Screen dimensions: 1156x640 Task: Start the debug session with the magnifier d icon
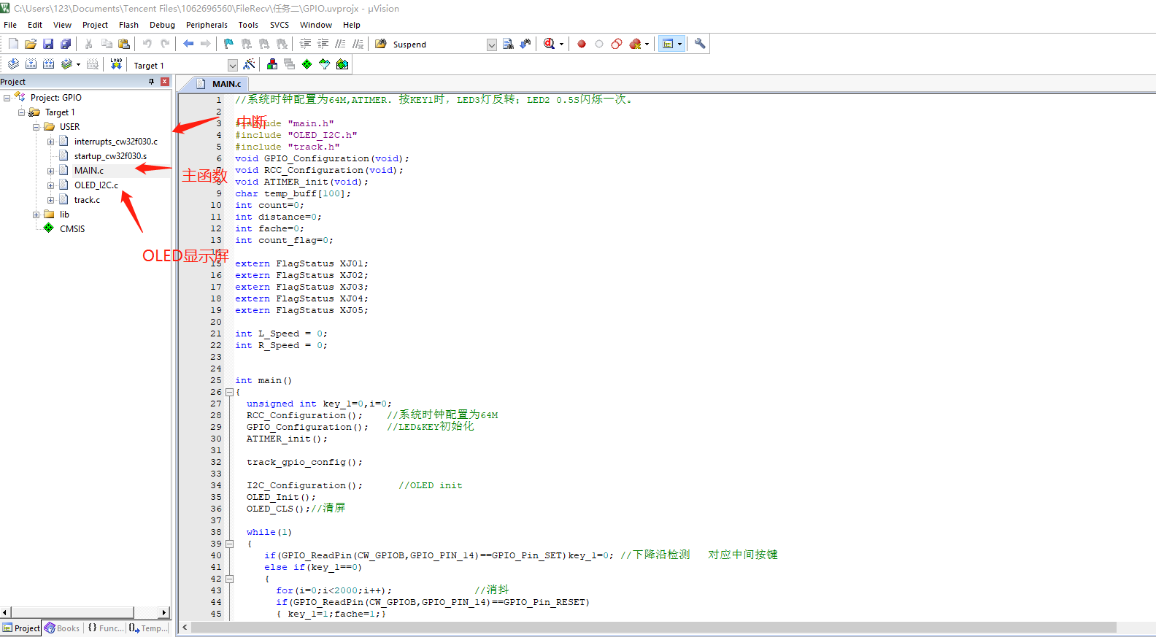point(549,44)
